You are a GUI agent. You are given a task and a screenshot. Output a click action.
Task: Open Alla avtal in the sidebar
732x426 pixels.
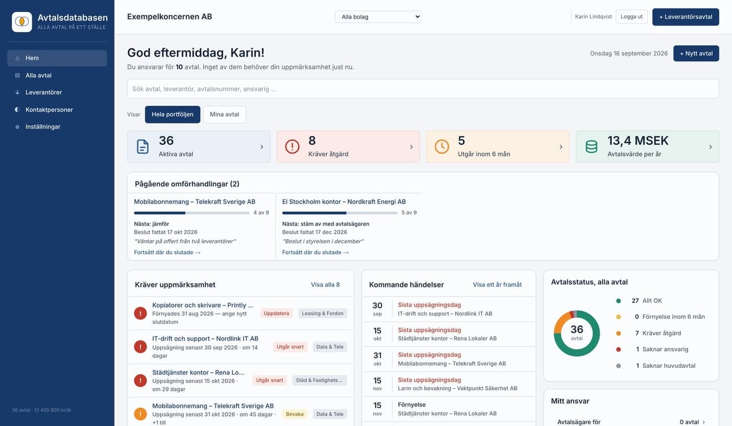click(57, 75)
